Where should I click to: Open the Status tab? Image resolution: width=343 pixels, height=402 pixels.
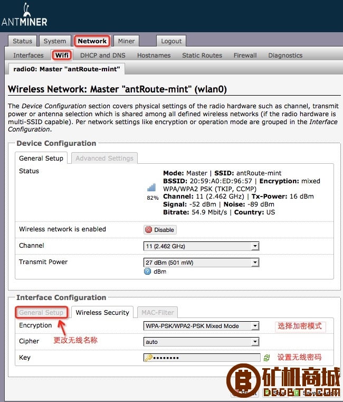(x=23, y=41)
